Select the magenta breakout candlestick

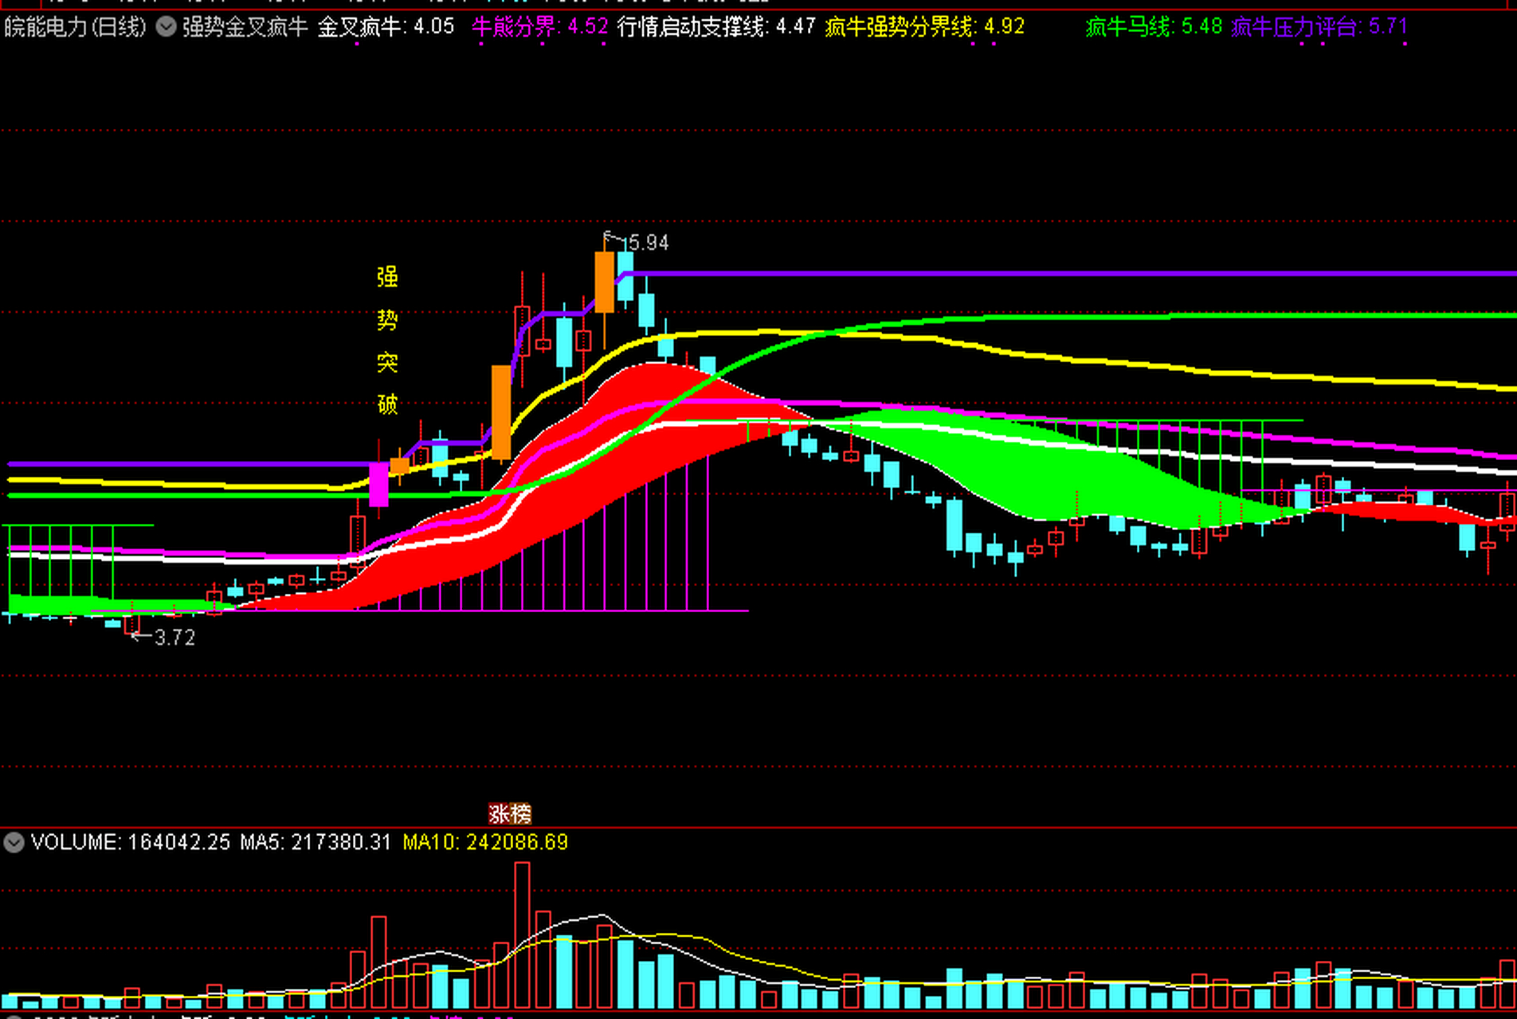pos(378,484)
